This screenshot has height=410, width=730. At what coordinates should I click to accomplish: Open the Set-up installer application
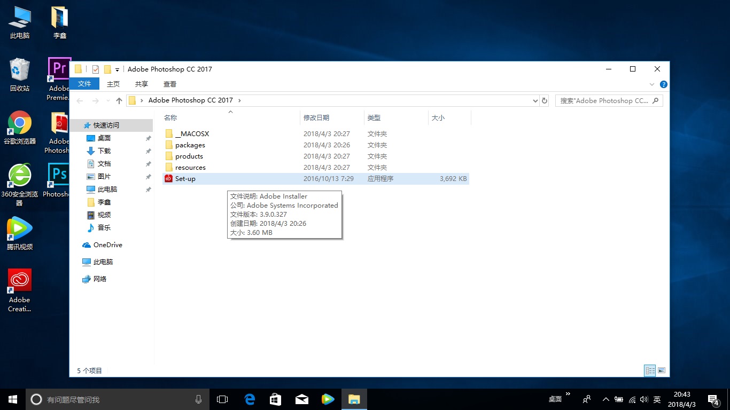pos(315,179)
